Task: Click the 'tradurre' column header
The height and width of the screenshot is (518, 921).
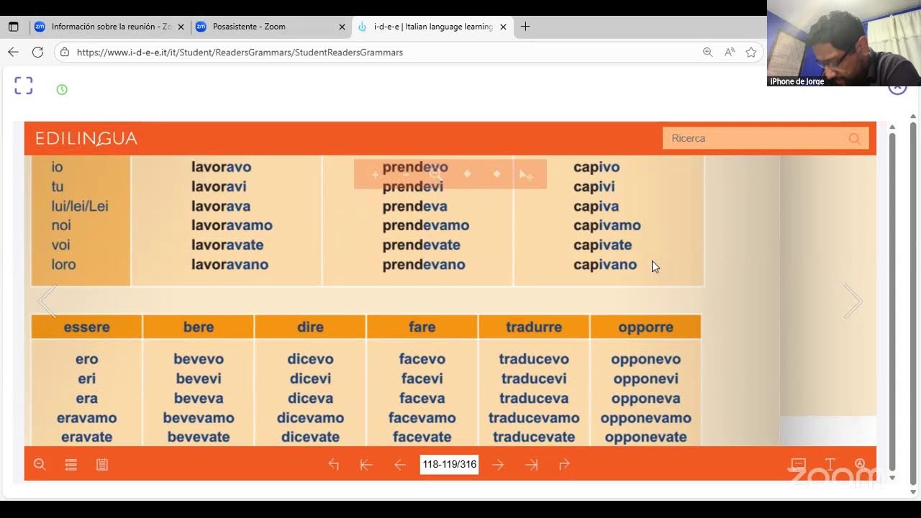Action: click(x=534, y=327)
